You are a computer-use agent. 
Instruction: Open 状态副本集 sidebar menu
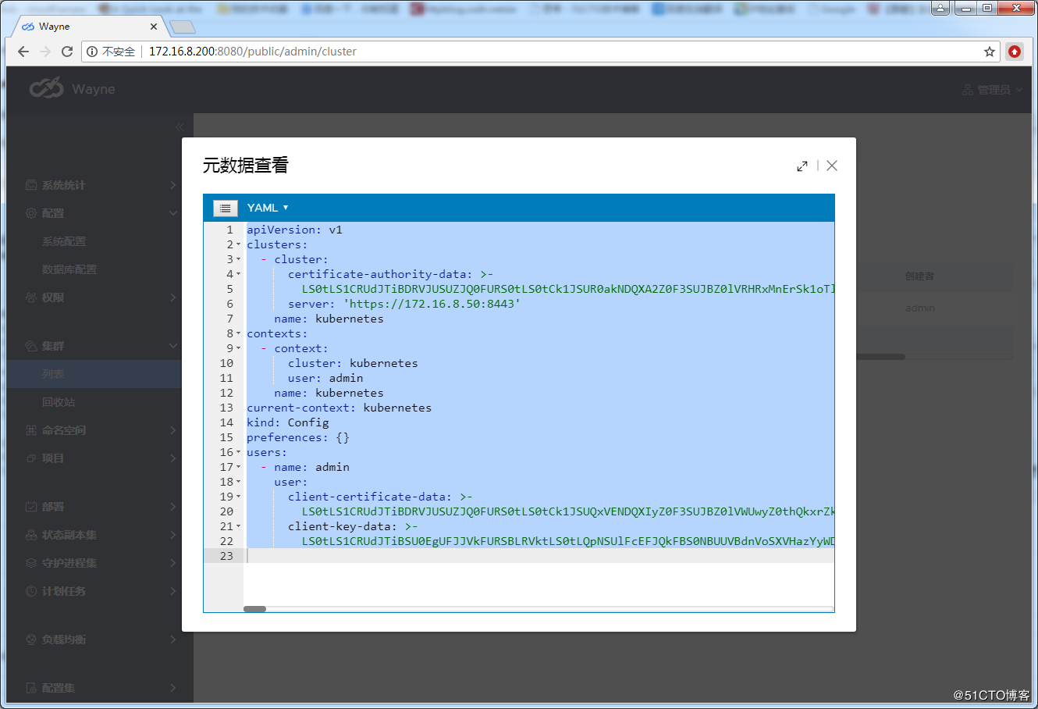(x=101, y=535)
